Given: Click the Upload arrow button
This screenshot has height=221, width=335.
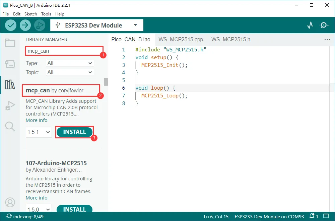Looking at the screenshot, I should 25,25.
